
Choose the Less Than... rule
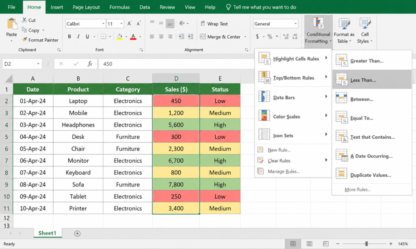(x=372, y=79)
